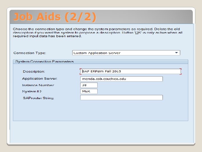Click the empty SAProuter String field
This screenshot has width=202, height=152.
click(x=121, y=98)
